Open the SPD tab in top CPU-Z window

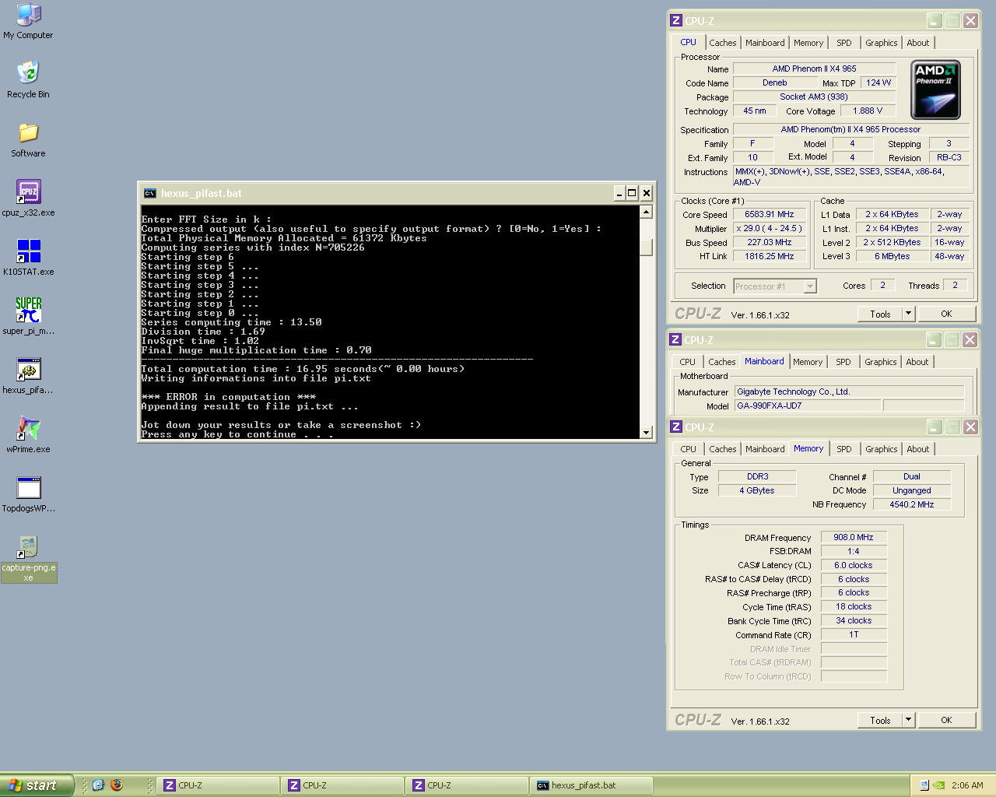[844, 43]
